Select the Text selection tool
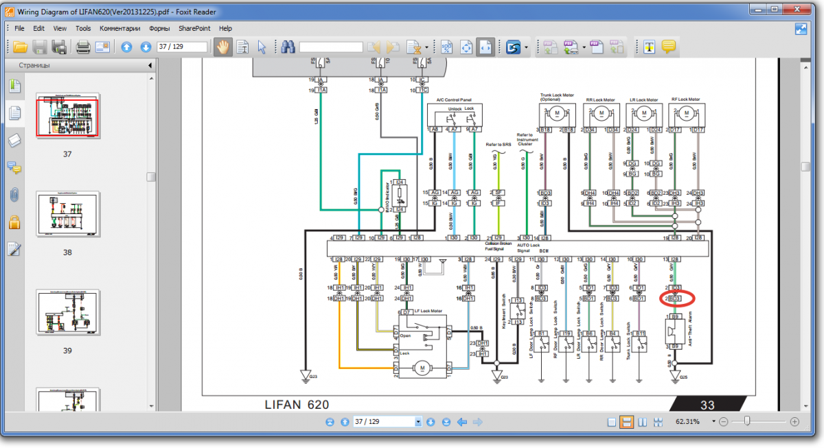Screen dimensions: 824x448 tap(242, 47)
